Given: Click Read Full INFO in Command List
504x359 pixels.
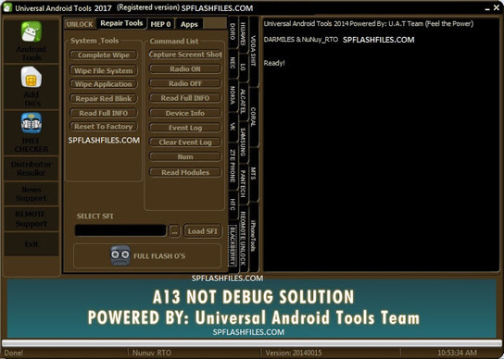Looking at the screenshot, I should pos(185,98).
